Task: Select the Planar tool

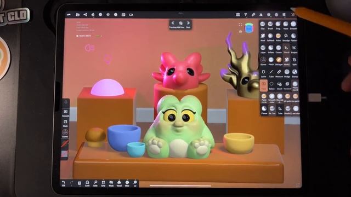Action: (264, 110)
